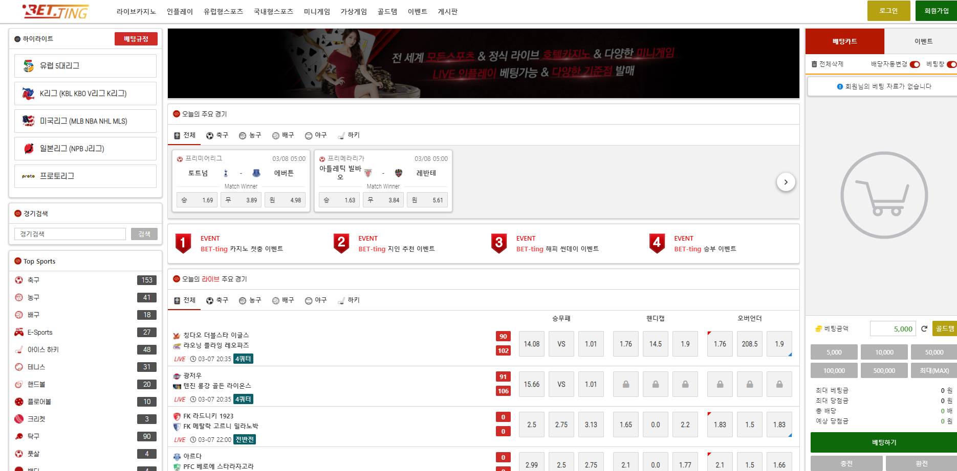957x471 pixels.
Task: Select draw odds 3.84 for Bilbao match
Action: pos(383,200)
